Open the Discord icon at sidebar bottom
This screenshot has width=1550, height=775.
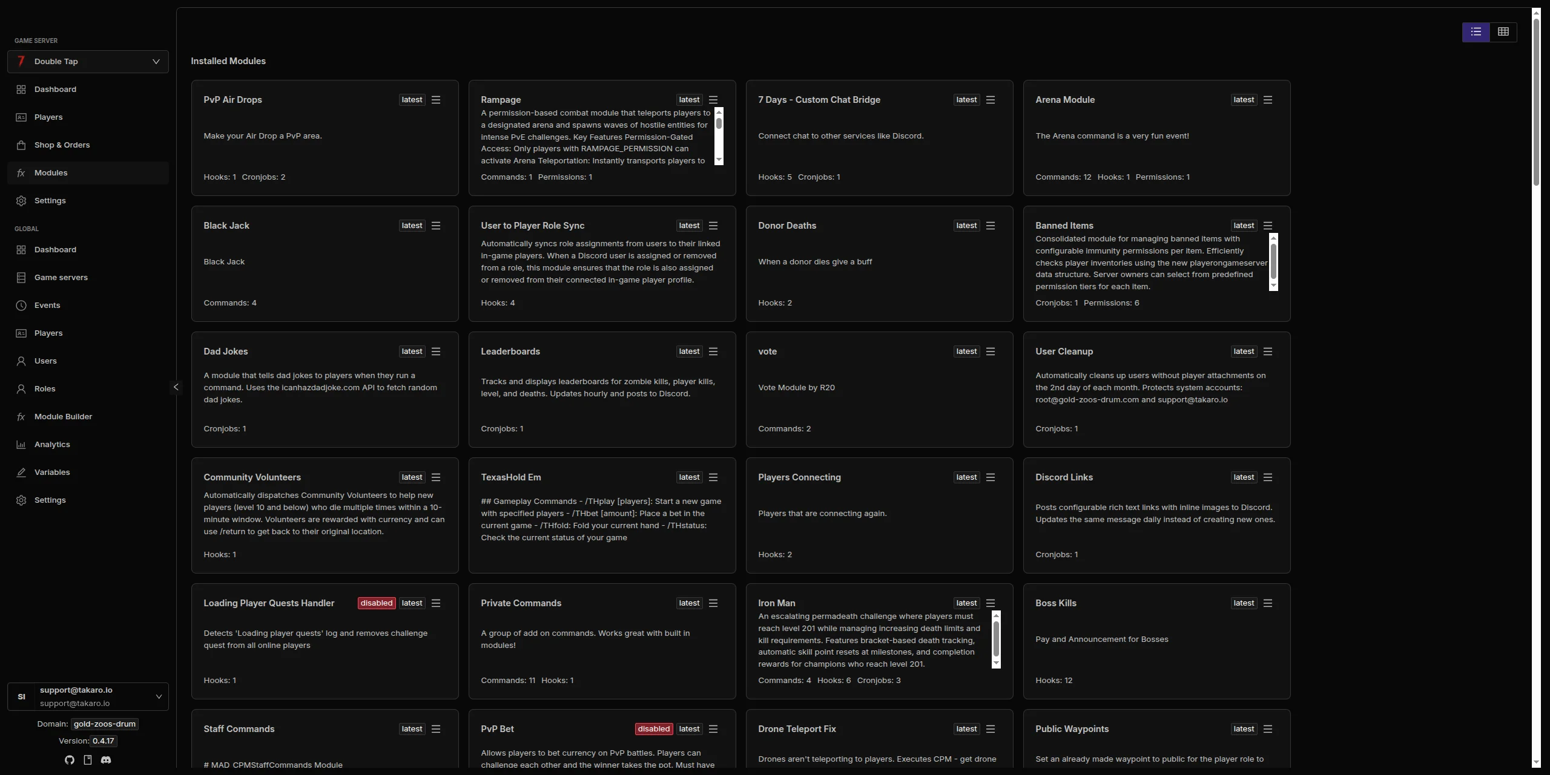[x=107, y=760]
